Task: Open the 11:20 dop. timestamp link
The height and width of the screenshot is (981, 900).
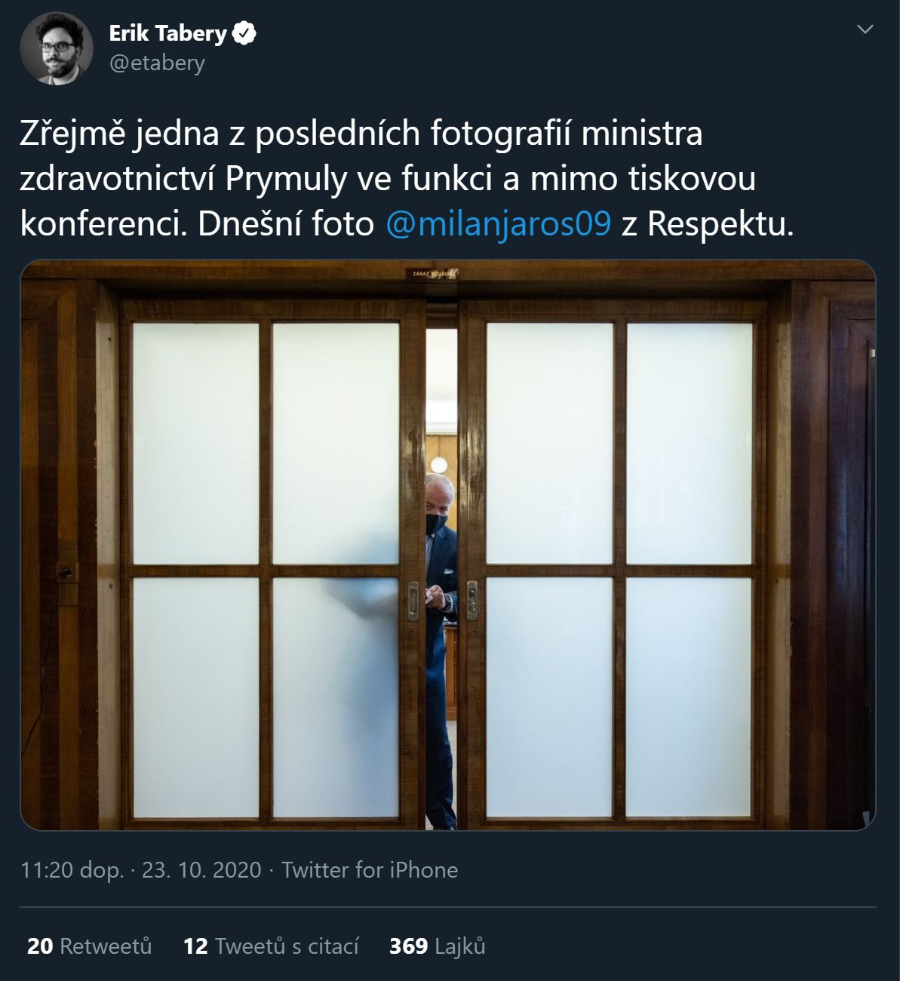Action: click(72, 870)
